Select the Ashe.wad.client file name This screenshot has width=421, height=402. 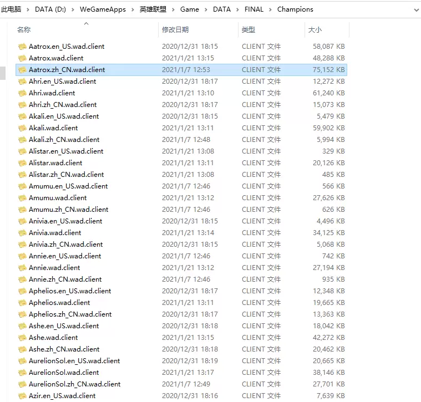(53, 338)
